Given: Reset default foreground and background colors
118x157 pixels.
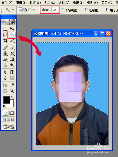Looking at the screenshot, I should tap(4, 106).
